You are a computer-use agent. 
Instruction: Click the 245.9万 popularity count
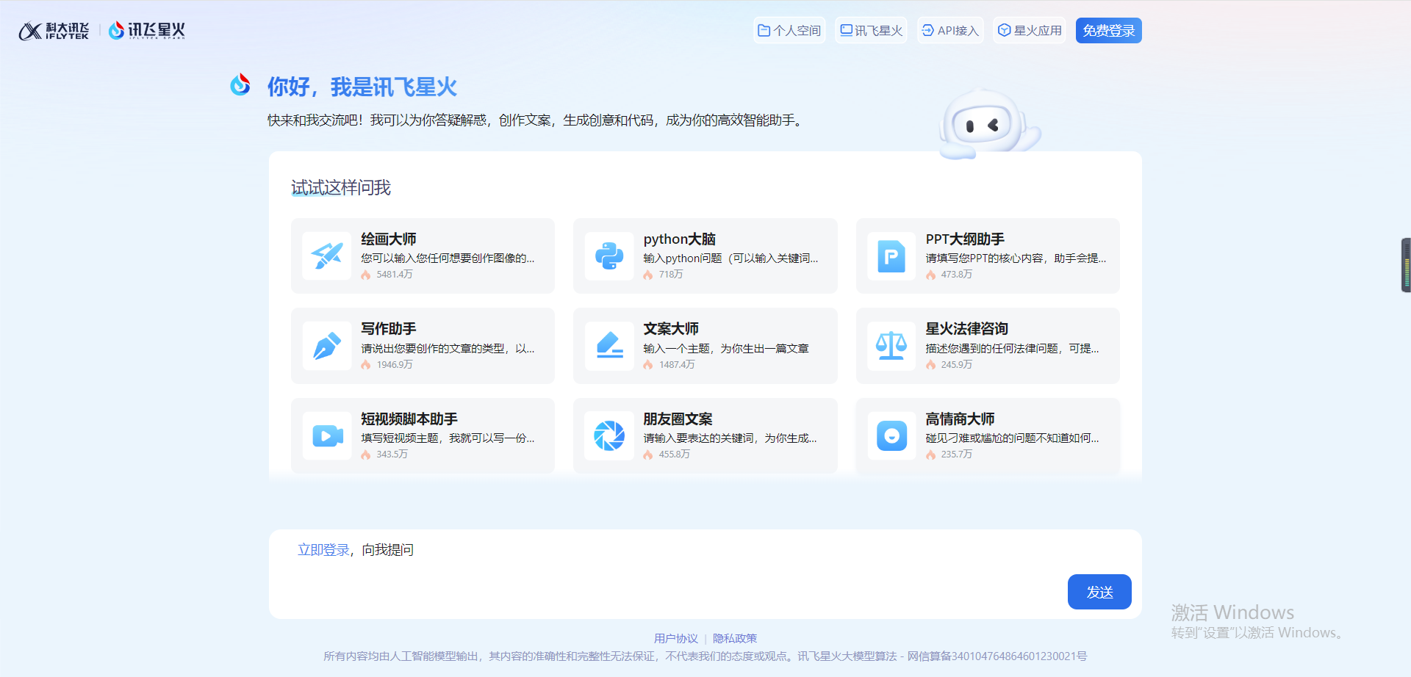click(x=957, y=365)
